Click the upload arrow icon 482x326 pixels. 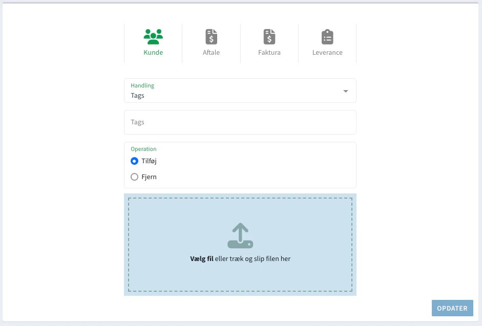click(x=240, y=235)
